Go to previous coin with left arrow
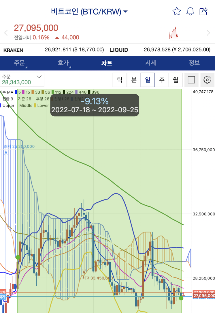Image resolution: width=215 pixels, height=313 pixels. pyautogui.click(x=6, y=33)
